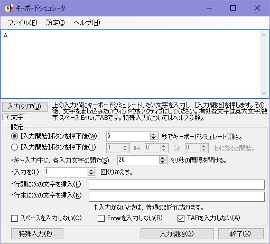Decrease the repeat count spinner
This screenshot has width=270, height=244.
(x=91, y=174)
